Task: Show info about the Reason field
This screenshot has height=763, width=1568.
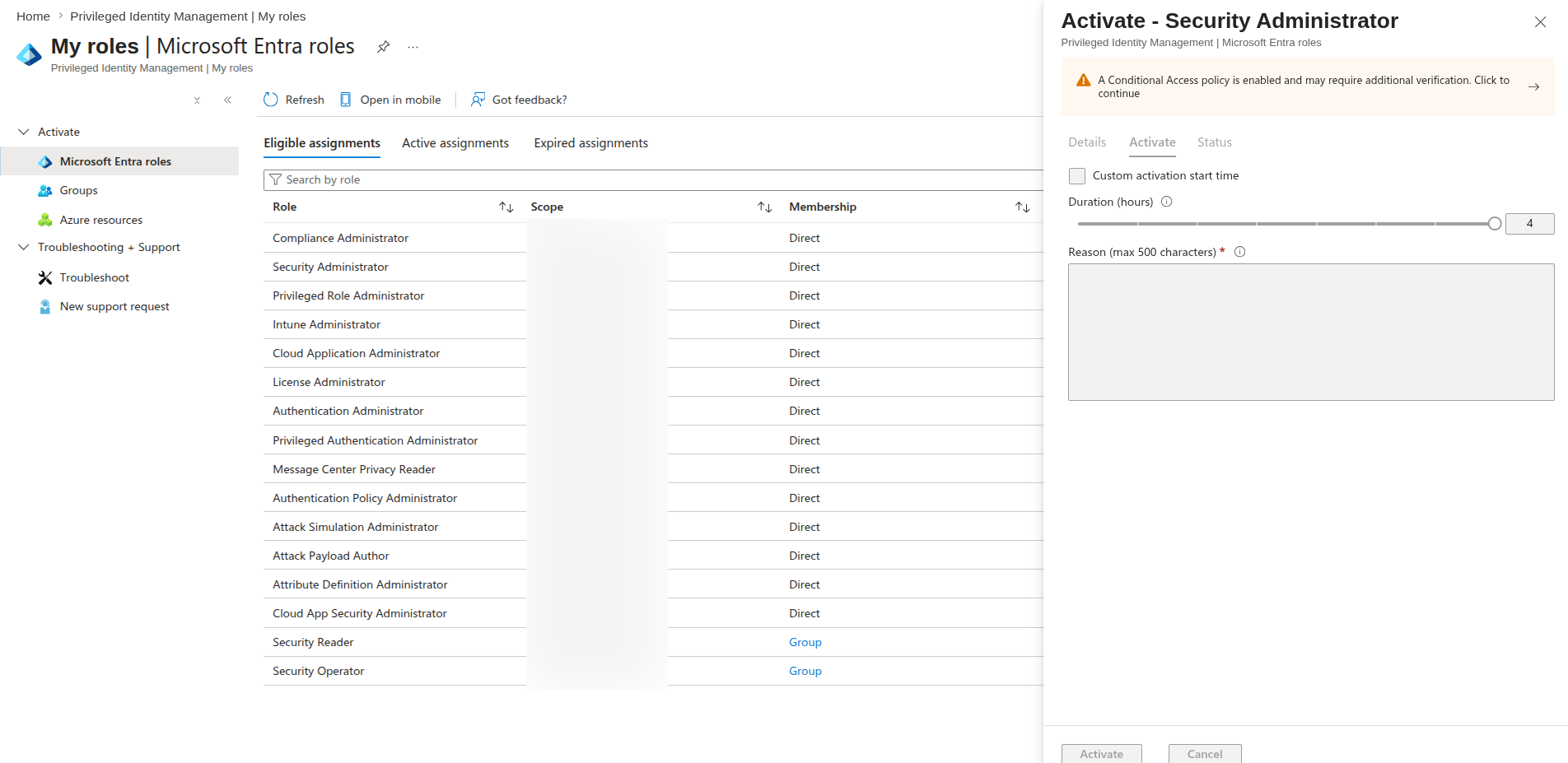Action: pos(1240,252)
